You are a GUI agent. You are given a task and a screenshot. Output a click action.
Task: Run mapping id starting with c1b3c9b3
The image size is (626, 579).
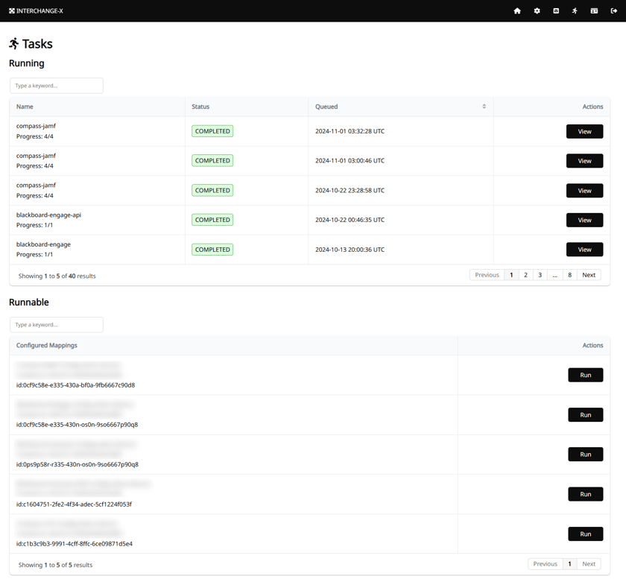coord(585,534)
